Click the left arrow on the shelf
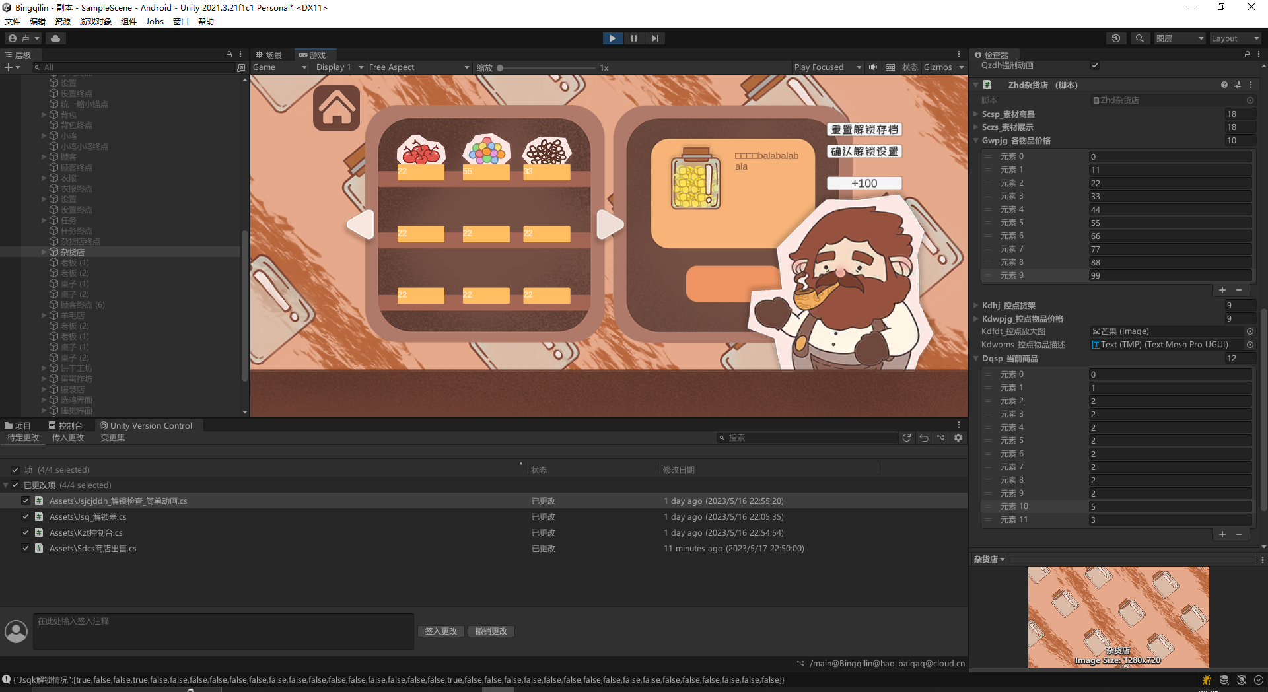This screenshot has height=692, width=1268. (361, 225)
